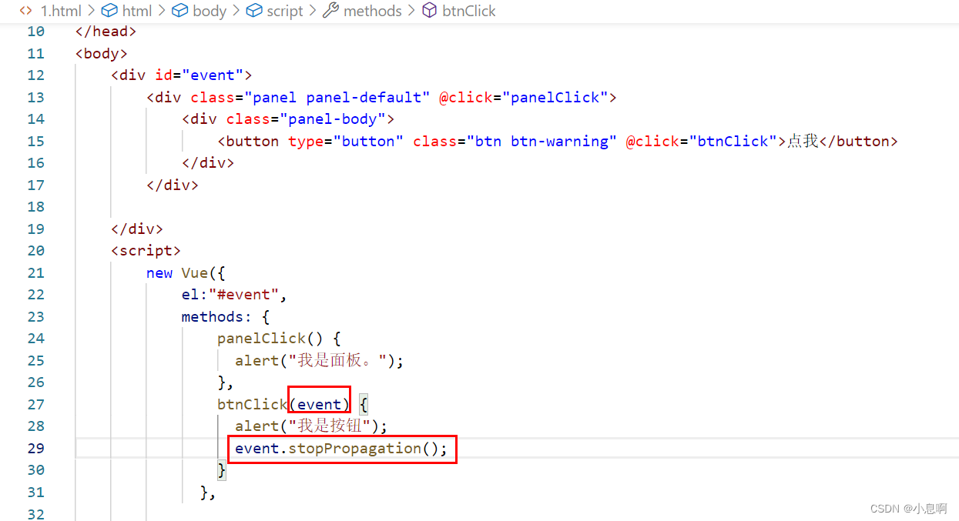Click alert("我是按钮") statement

[x=311, y=426]
